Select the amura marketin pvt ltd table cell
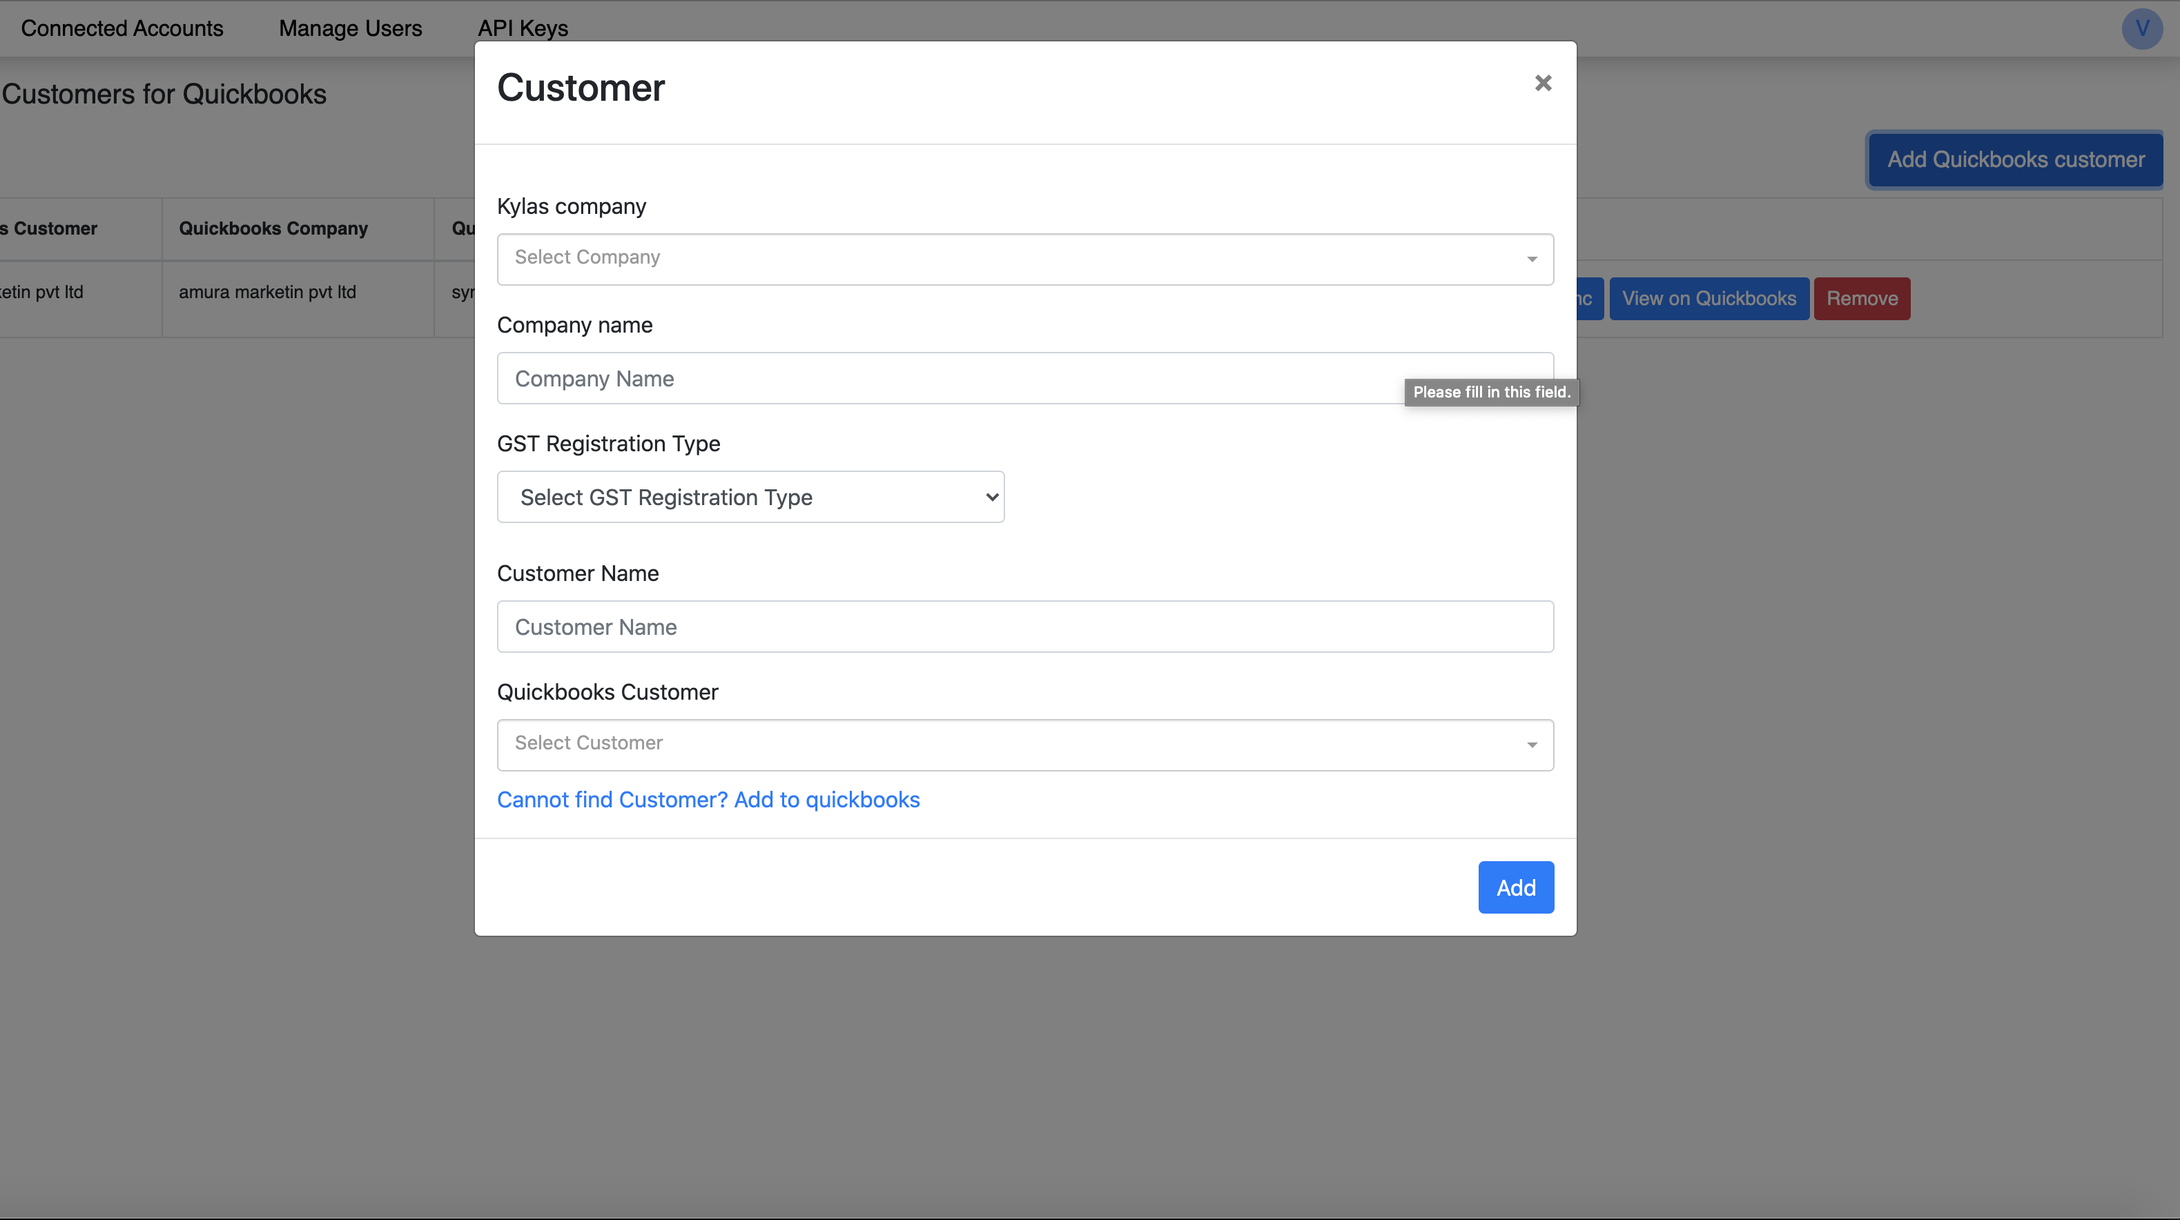 pyautogui.click(x=298, y=299)
